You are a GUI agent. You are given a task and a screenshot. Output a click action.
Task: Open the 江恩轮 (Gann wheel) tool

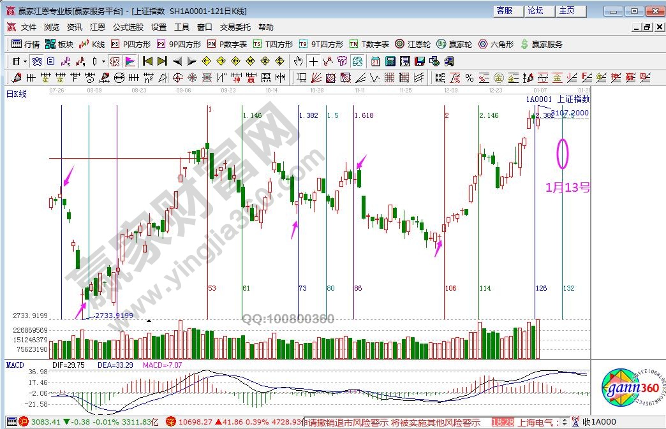click(x=412, y=44)
